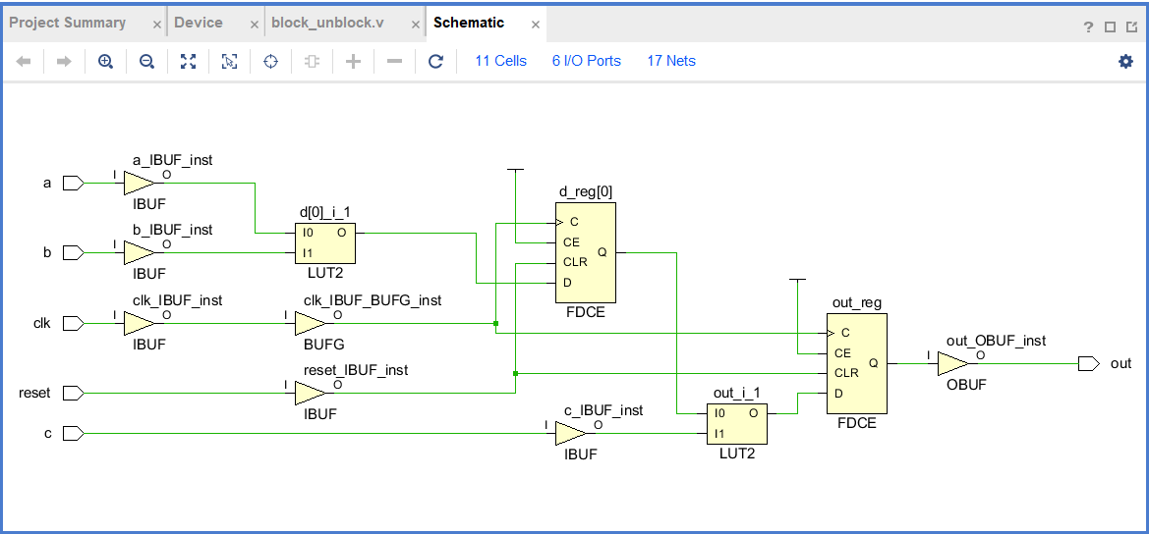This screenshot has width=1149, height=534.
Task: Click the plus expand cone icon
Action: click(x=353, y=62)
